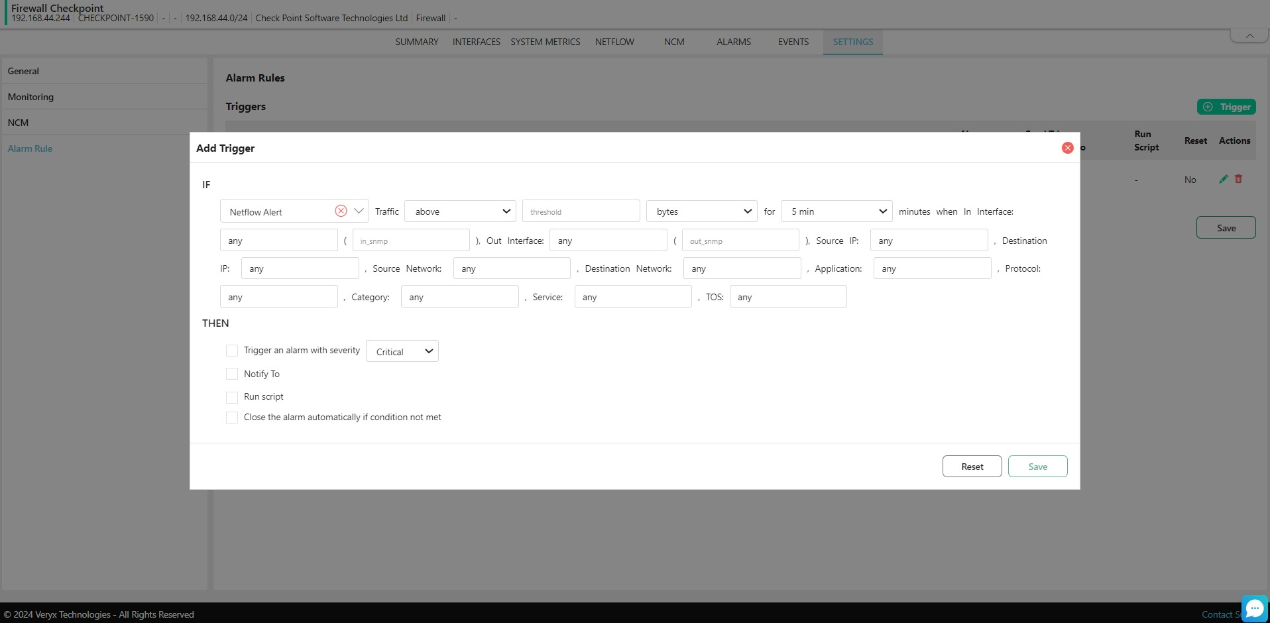This screenshot has height=623, width=1270.
Task: Open the ALARMS tab
Action: point(734,42)
